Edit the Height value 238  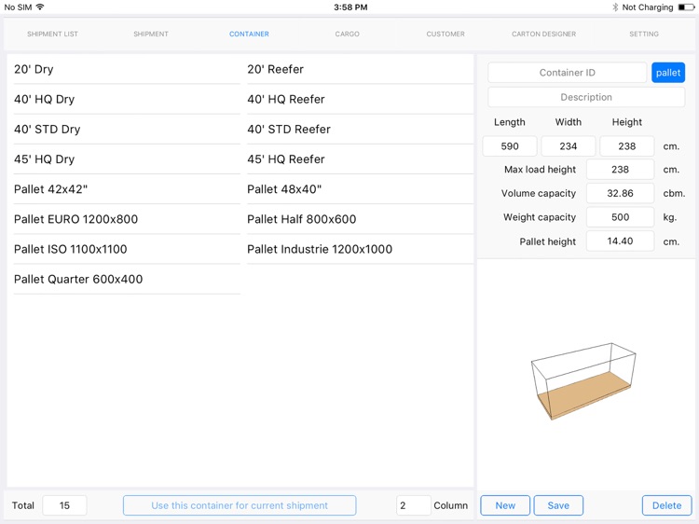point(627,146)
